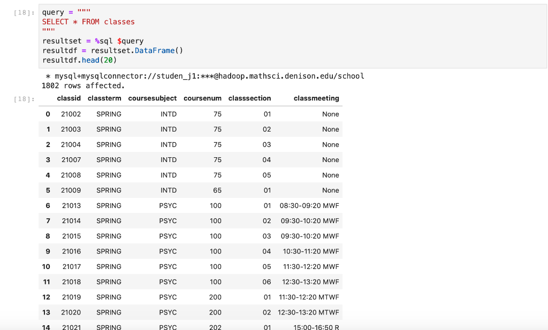The image size is (548, 330).
Task: Click the None value in row 2
Action: (x=331, y=144)
